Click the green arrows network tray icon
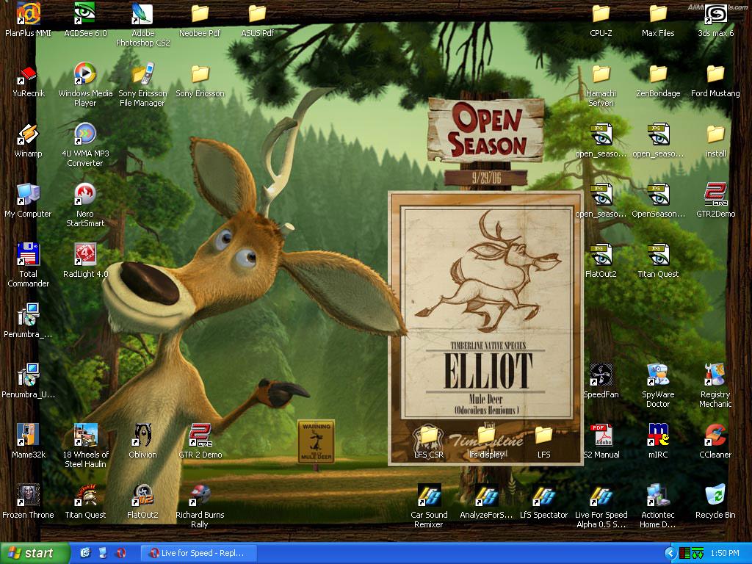Viewport: 752px width, 564px height. pyautogui.click(x=698, y=553)
